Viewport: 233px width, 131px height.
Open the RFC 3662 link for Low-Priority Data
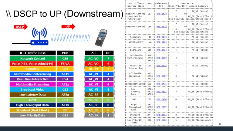point(161,120)
